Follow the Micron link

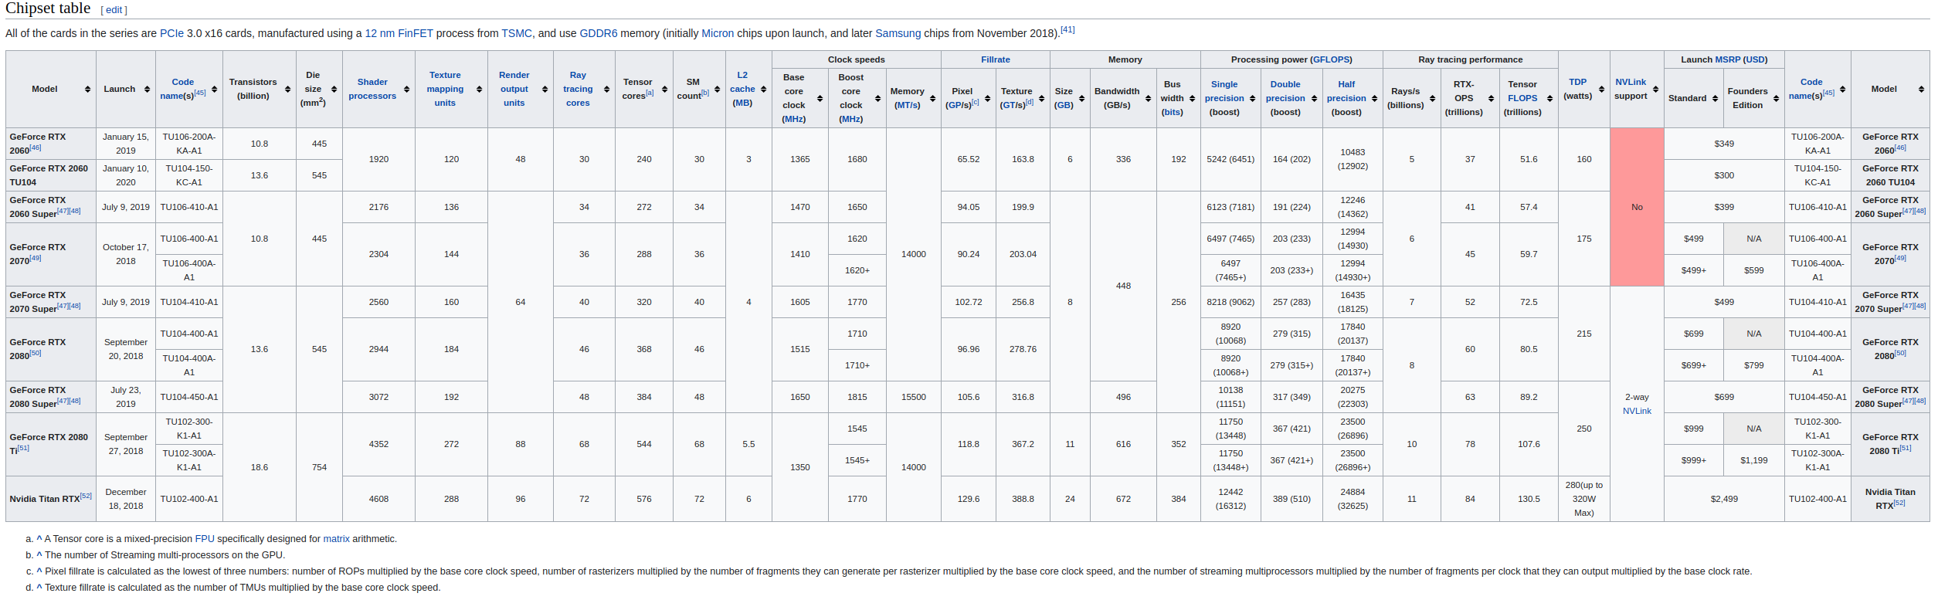coord(718,33)
